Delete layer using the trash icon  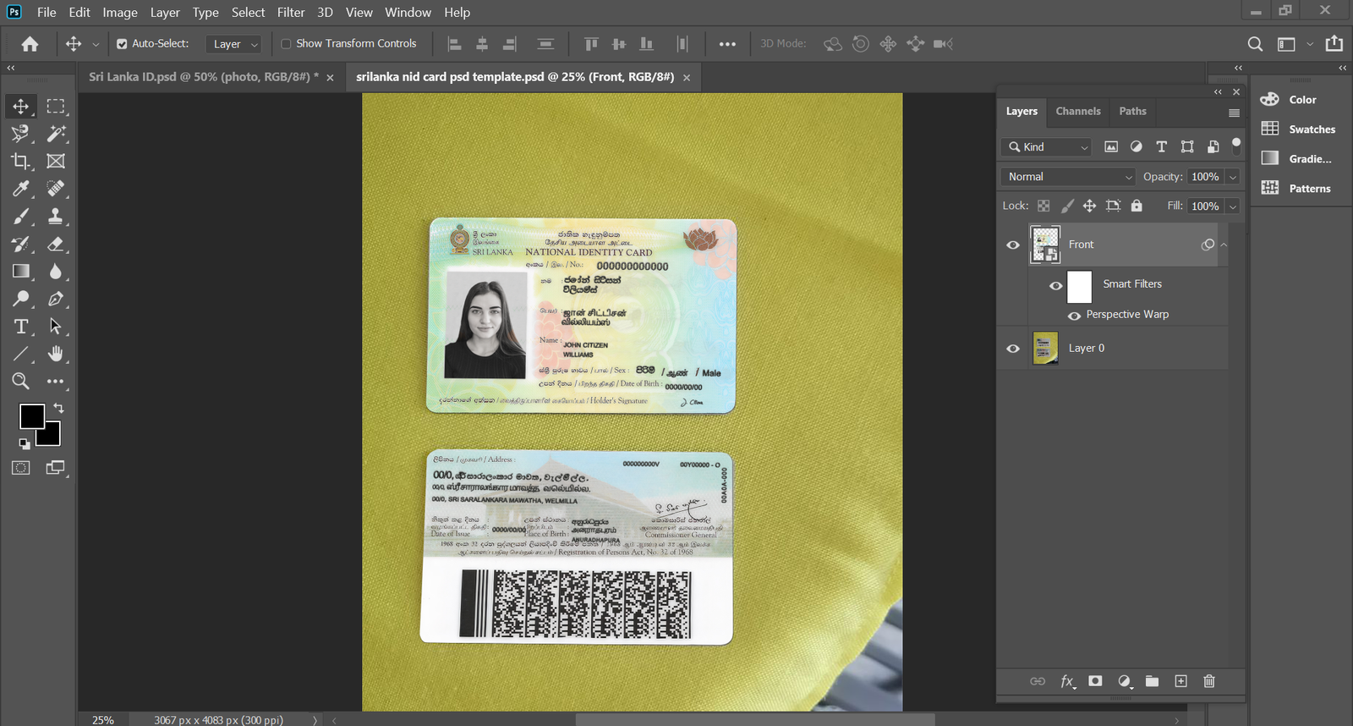1209,681
